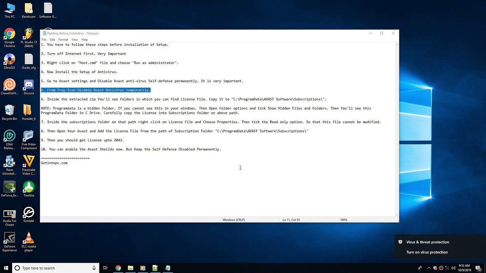
Task: Click the Notepad taskbar button
Action: (x=167, y=268)
